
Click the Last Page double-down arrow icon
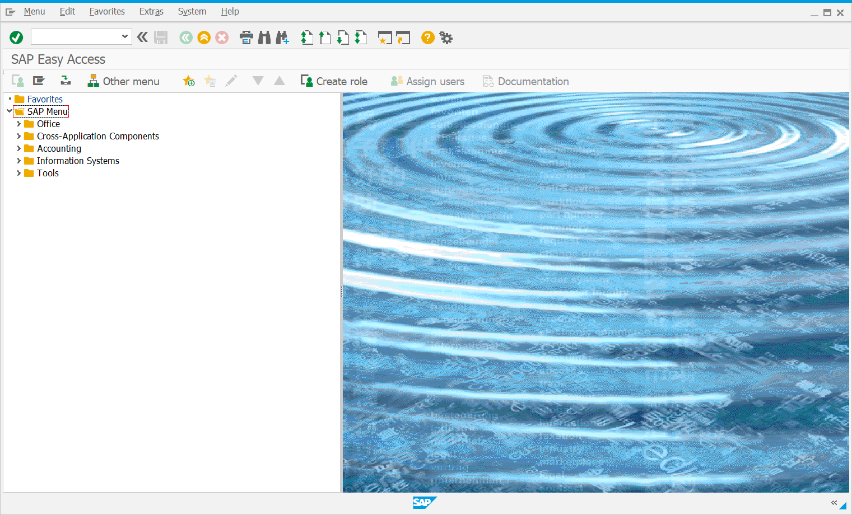pos(361,38)
